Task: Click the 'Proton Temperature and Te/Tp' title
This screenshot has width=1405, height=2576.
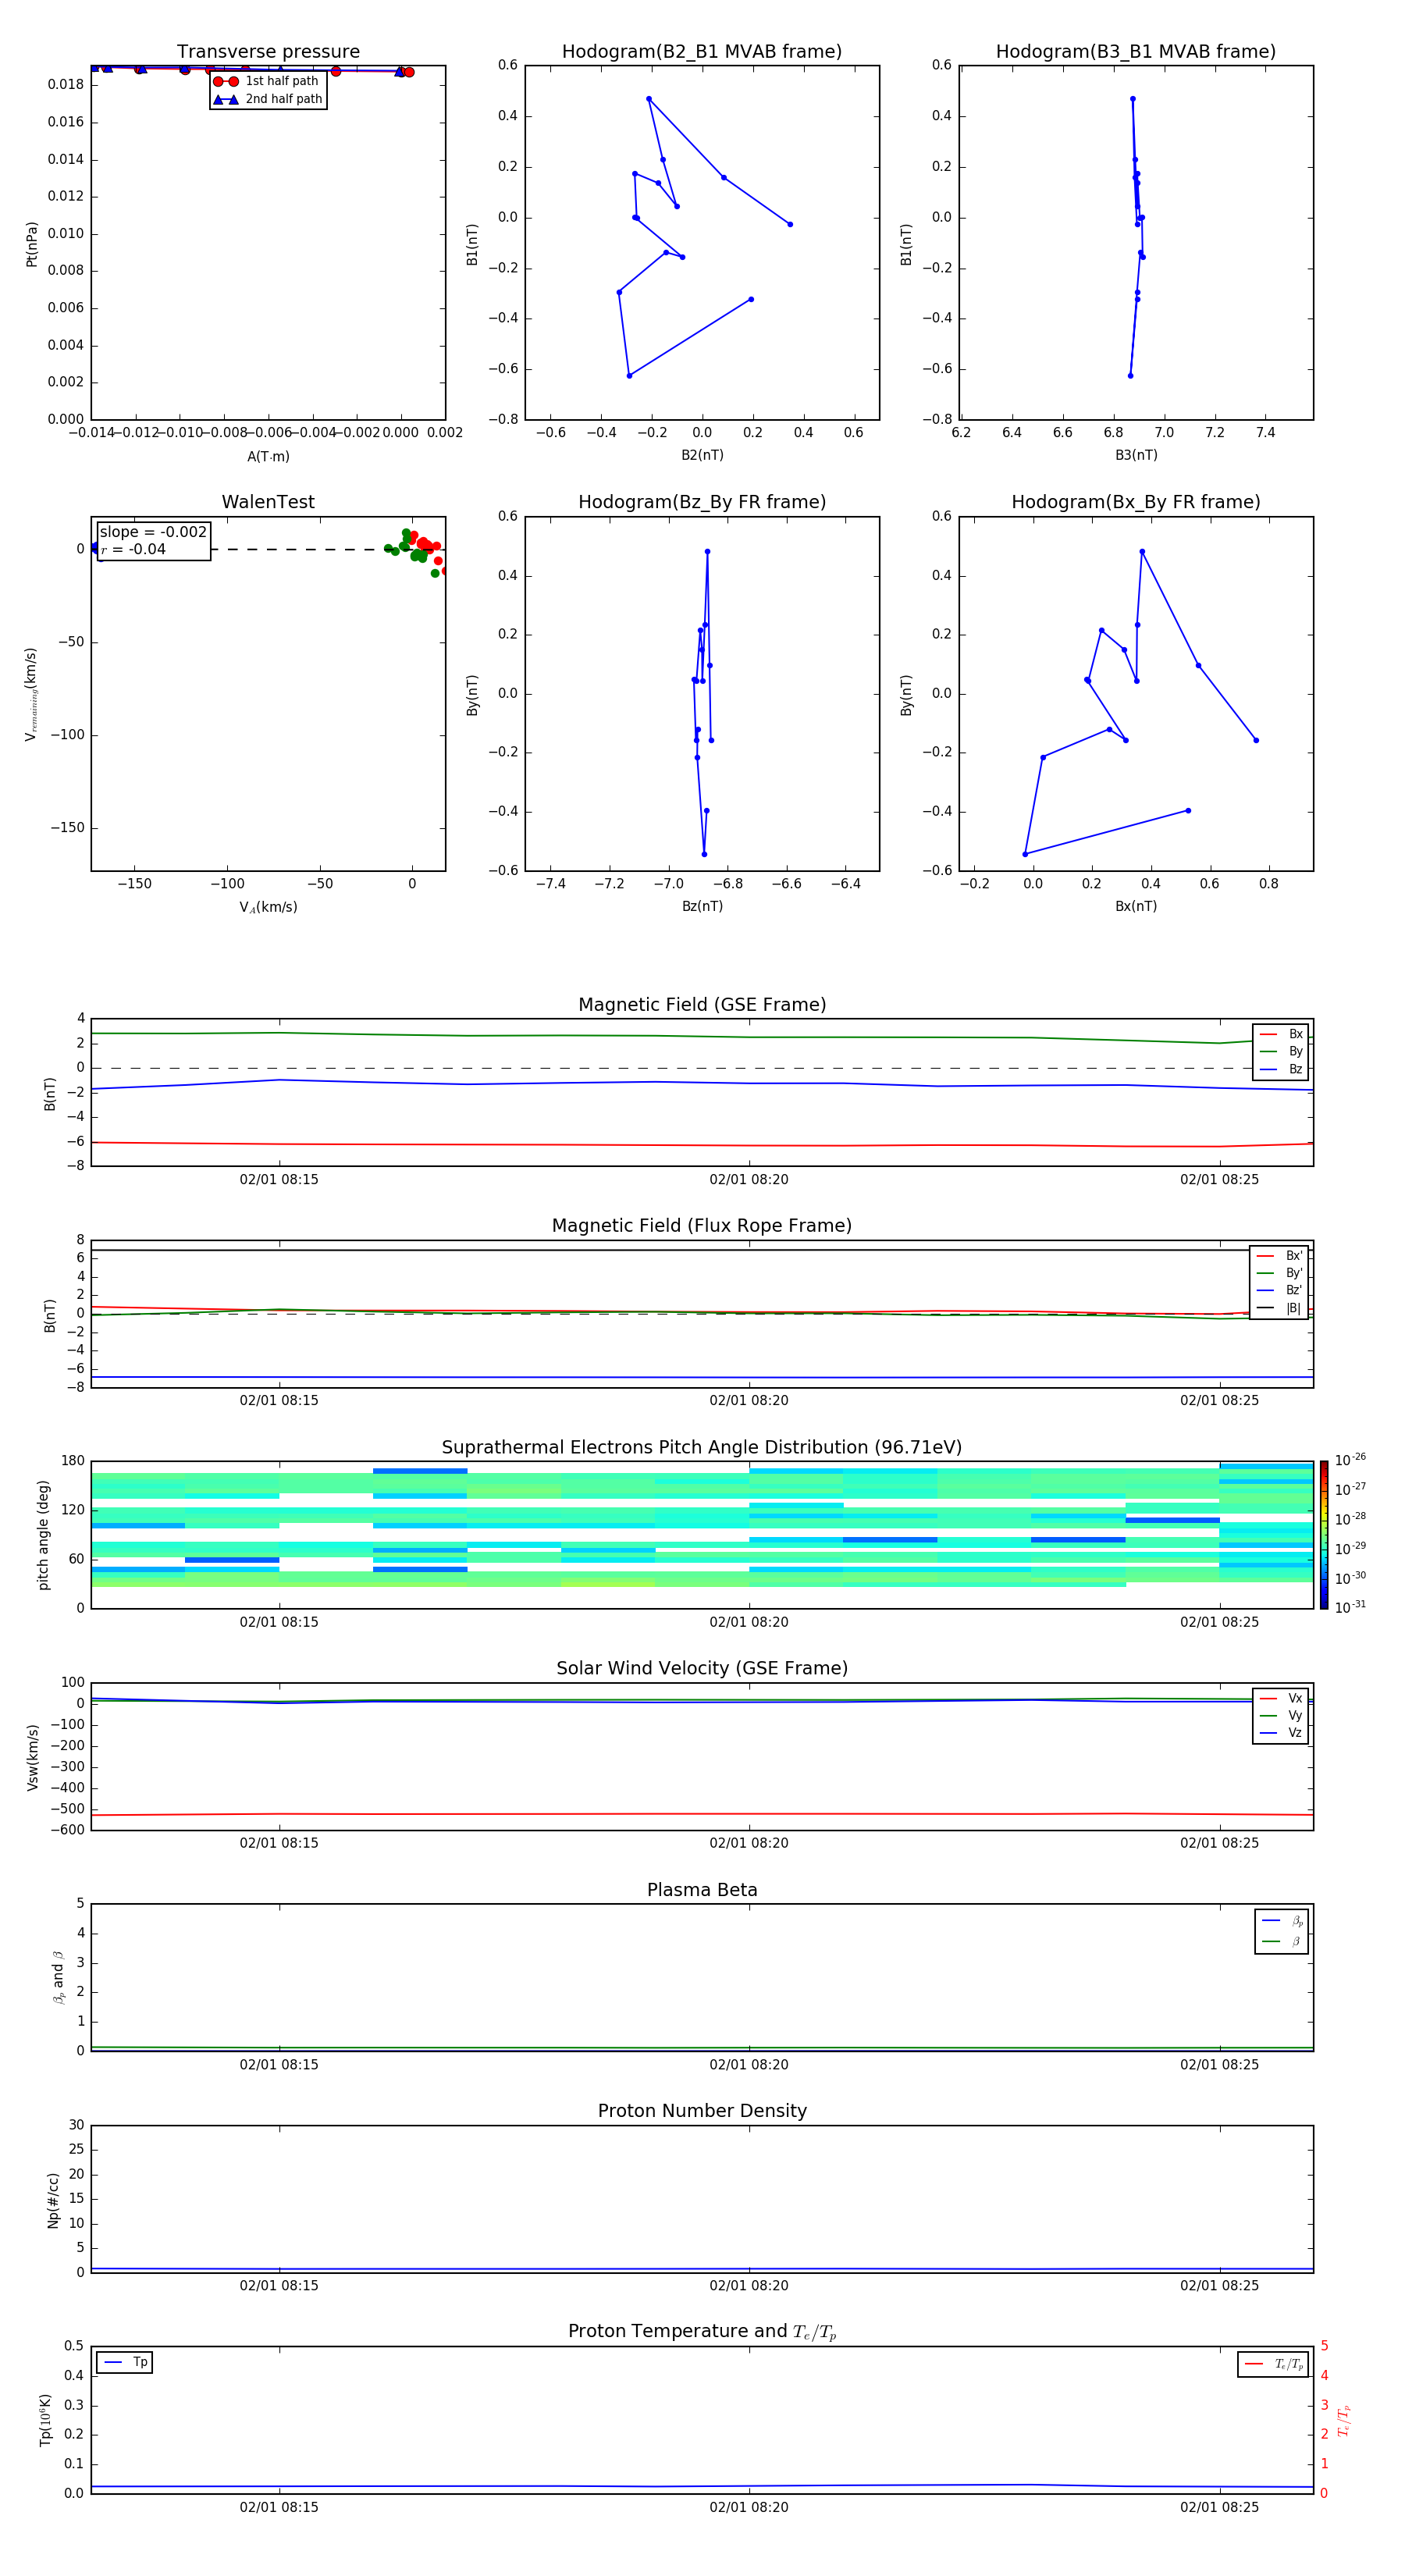Action: coord(702,2332)
